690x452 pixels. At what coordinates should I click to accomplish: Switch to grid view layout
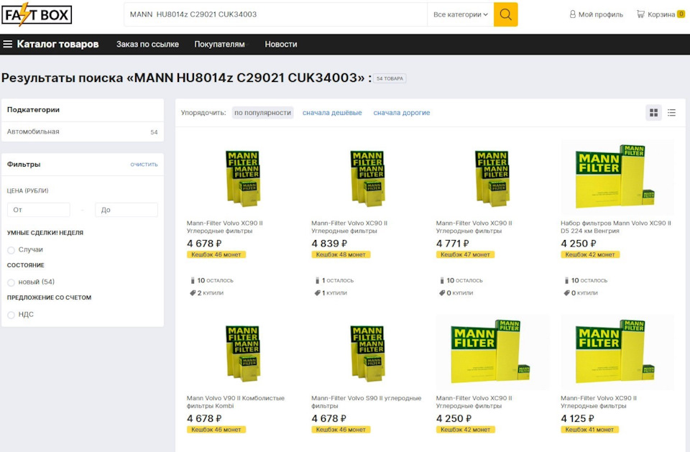654,113
